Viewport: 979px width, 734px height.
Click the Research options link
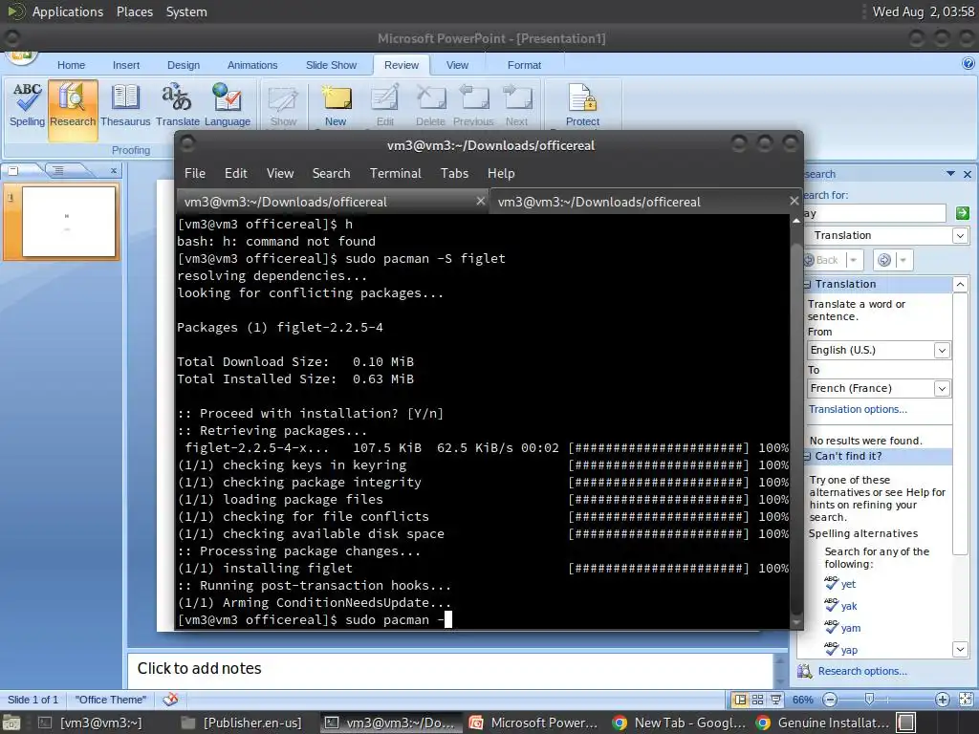(x=862, y=671)
